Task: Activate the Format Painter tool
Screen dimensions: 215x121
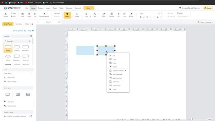Action: pyautogui.click(x=44, y=15)
